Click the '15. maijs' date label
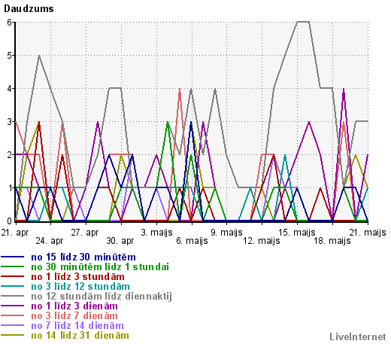 pyautogui.click(x=297, y=233)
